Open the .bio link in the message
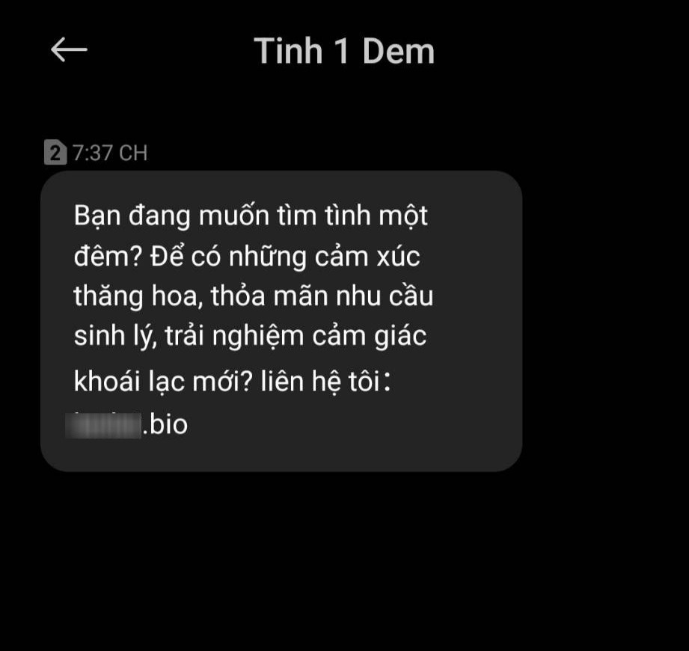 tap(126, 424)
